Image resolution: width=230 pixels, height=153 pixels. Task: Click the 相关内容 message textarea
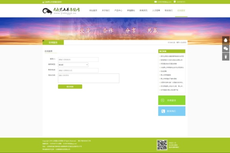coord(89,78)
